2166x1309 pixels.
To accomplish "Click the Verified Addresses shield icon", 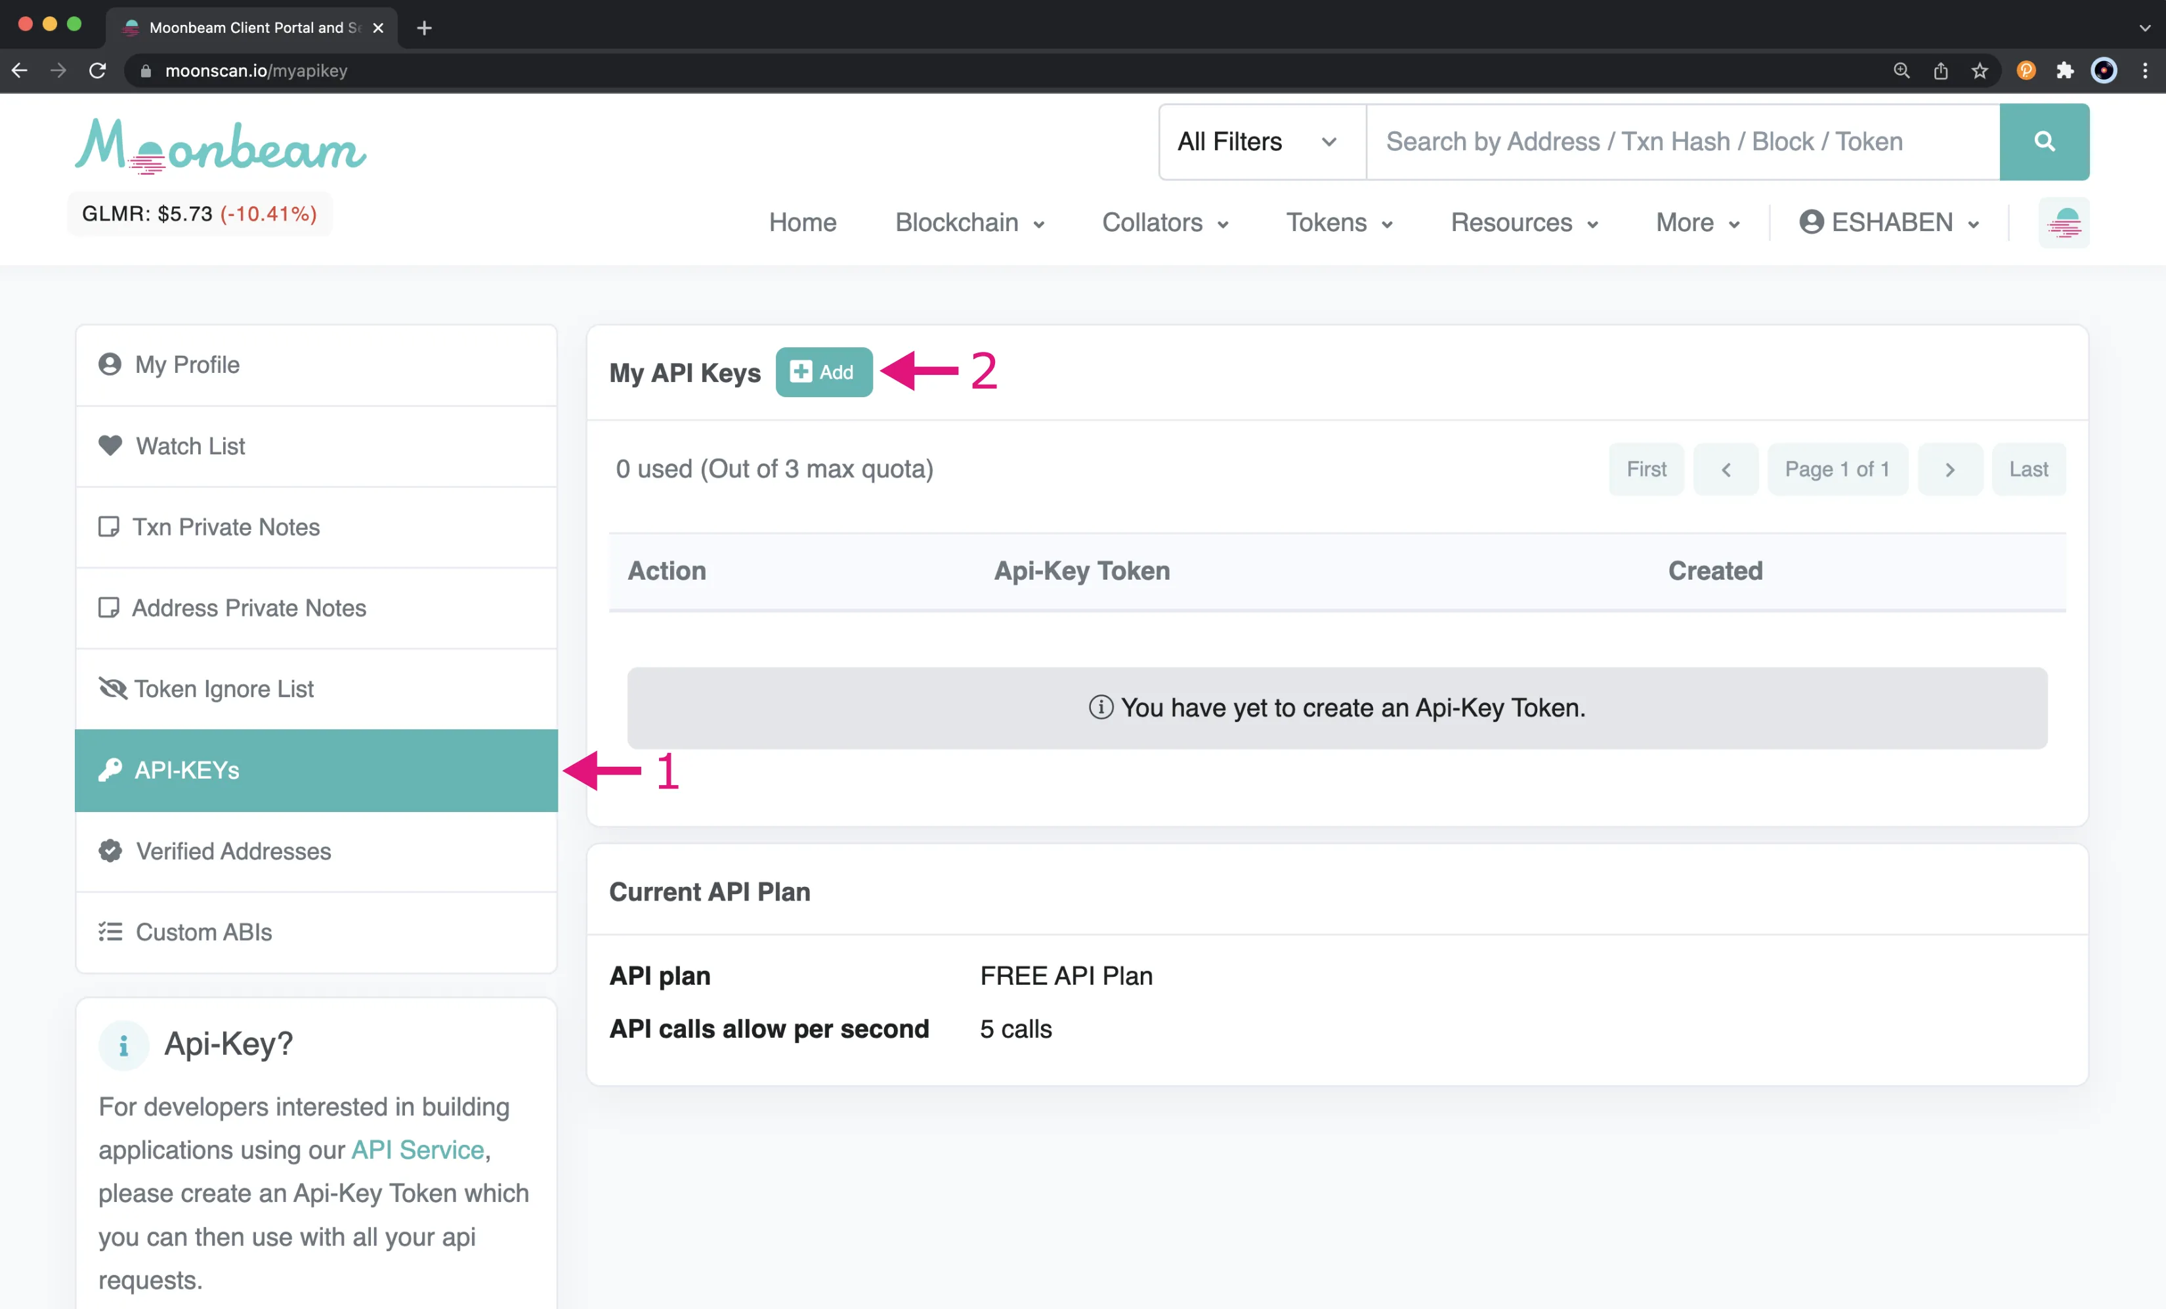I will [x=110, y=851].
